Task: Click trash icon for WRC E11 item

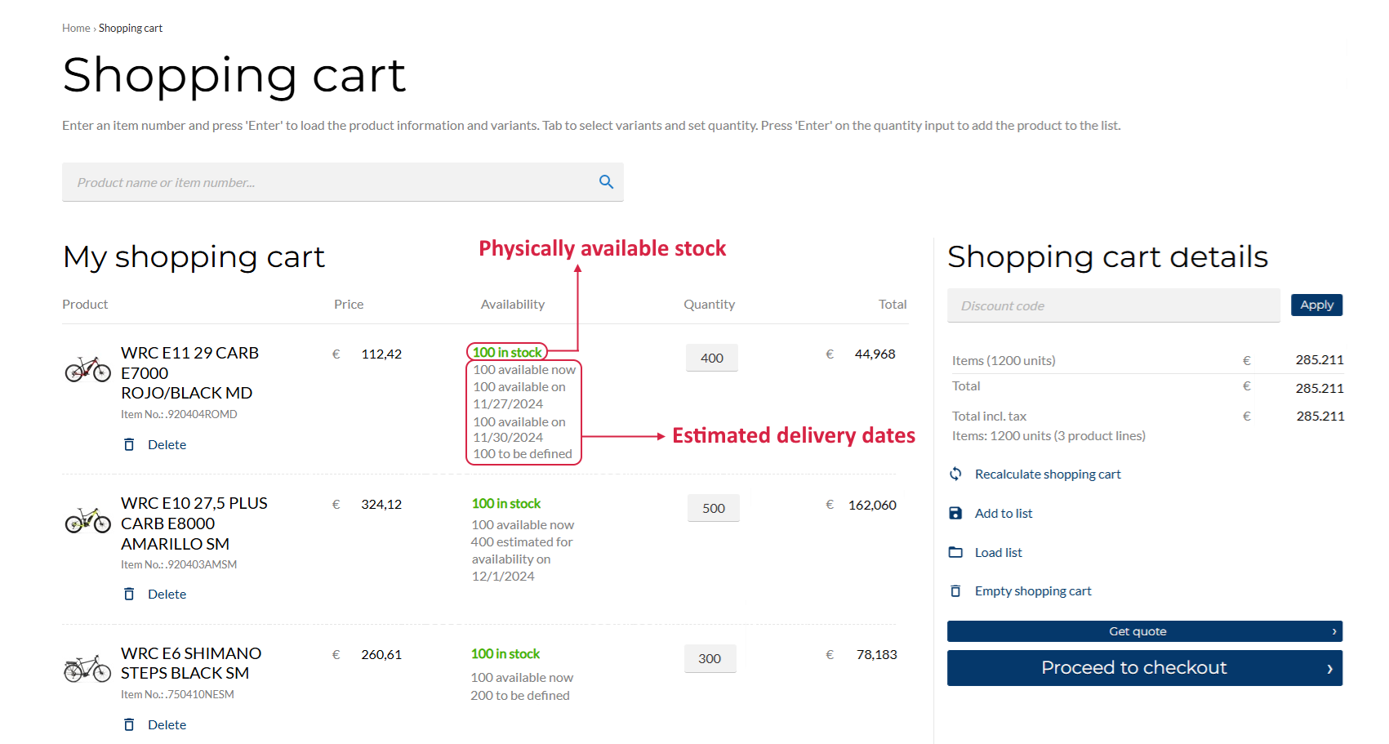Action: [x=129, y=444]
